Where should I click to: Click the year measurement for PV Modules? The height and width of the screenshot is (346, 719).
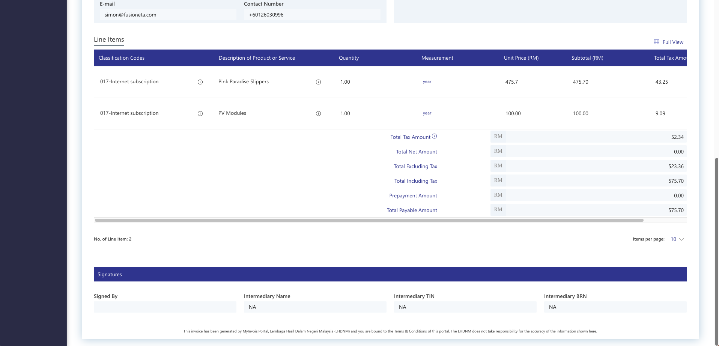[x=427, y=113]
